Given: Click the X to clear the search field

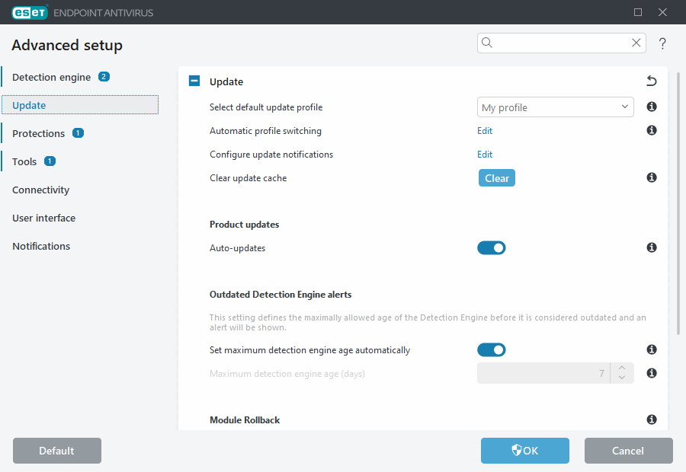Looking at the screenshot, I should pos(636,43).
